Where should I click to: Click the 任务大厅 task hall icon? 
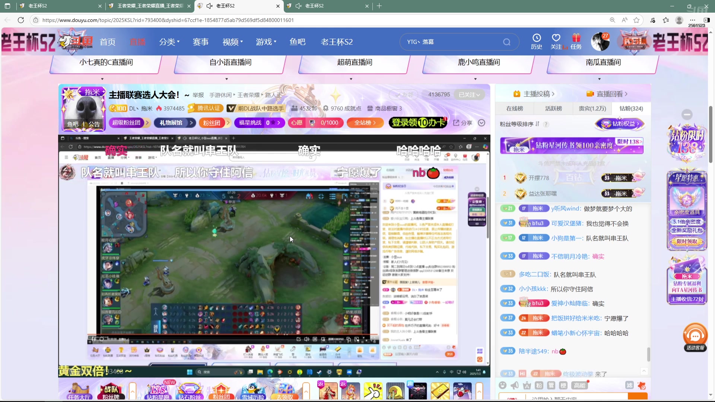[79, 391]
